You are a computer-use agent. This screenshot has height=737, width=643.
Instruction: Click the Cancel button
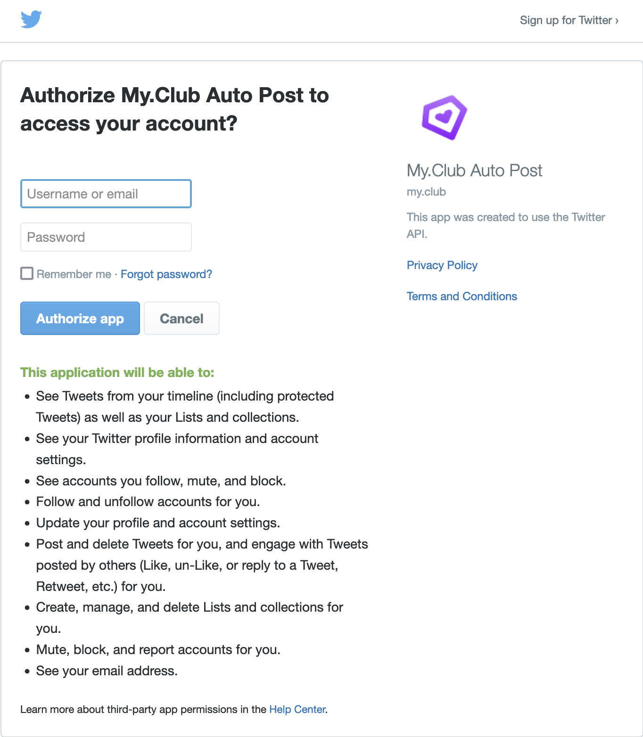(x=181, y=319)
